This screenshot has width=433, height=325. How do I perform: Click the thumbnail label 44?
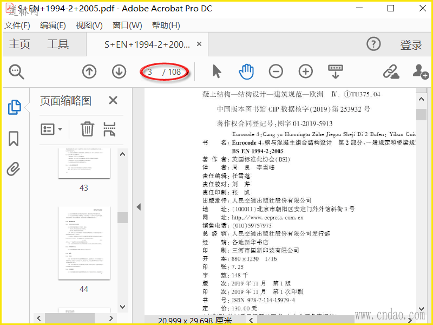(x=84, y=289)
